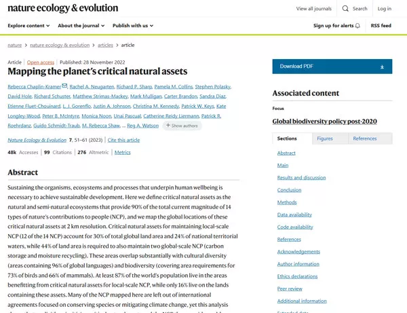Open Global biodiversity policy post-2020 focus
Viewport: 407px width, 313px height.
(x=324, y=121)
